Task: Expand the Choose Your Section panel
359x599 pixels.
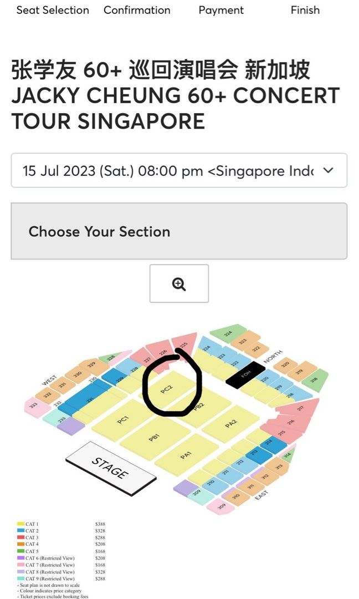Action: coord(179,232)
